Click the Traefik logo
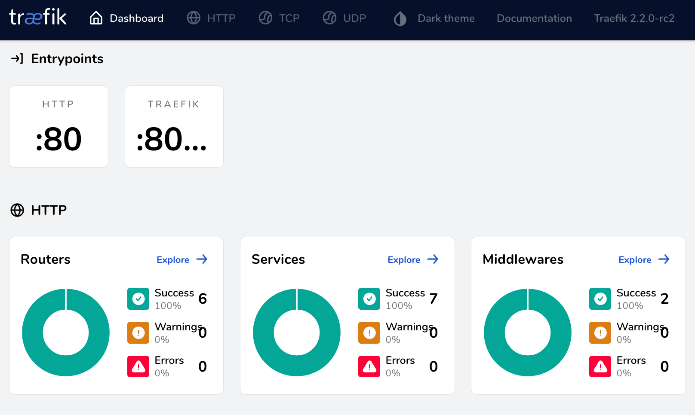The height and width of the screenshot is (415, 695). [38, 18]
